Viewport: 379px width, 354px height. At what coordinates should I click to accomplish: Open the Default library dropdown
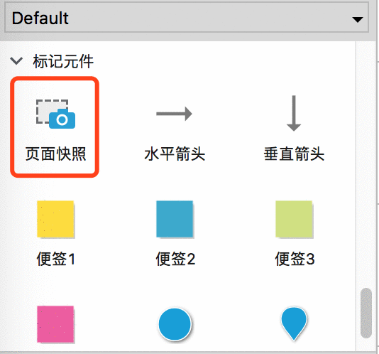pyautogui.click(x=187, y=18)
